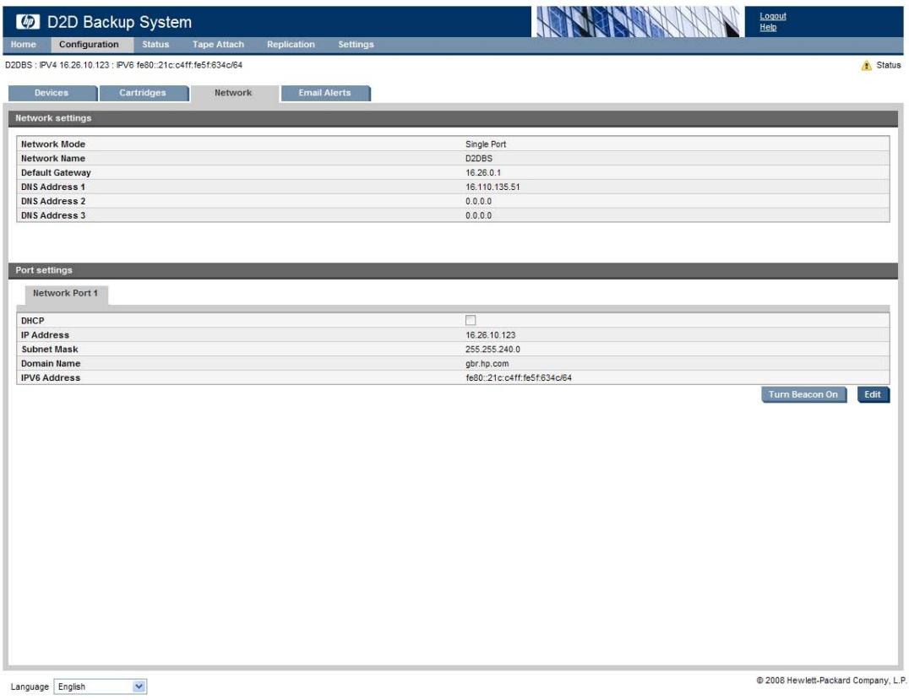This screenshot has height=700, width=909.
Task: Click the Turn Beacon On button
Action: 803,394
